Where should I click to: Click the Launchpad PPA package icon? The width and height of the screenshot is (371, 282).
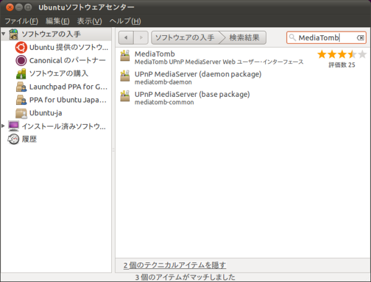[x=20, y=87]
